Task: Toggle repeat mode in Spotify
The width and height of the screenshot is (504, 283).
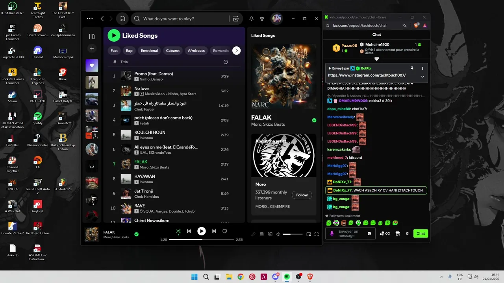Action: (225, 231)
